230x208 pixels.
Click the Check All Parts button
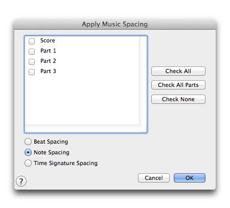[x=178, y=85]
